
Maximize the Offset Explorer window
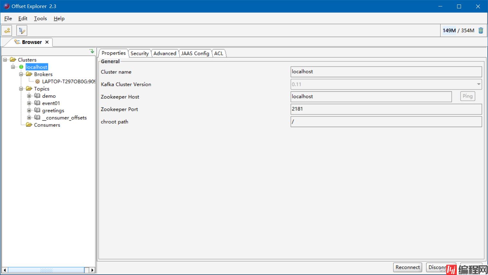coord(459,6)
